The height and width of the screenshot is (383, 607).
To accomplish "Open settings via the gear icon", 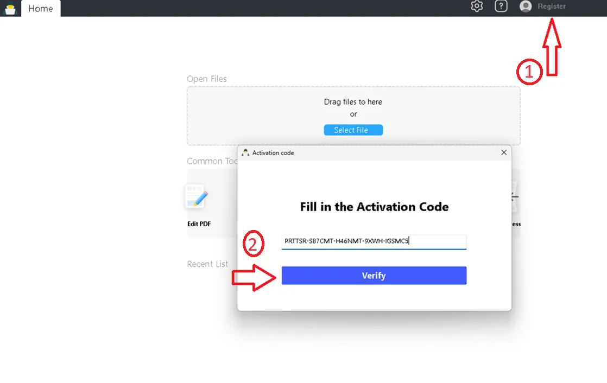I will coord(477,7).
